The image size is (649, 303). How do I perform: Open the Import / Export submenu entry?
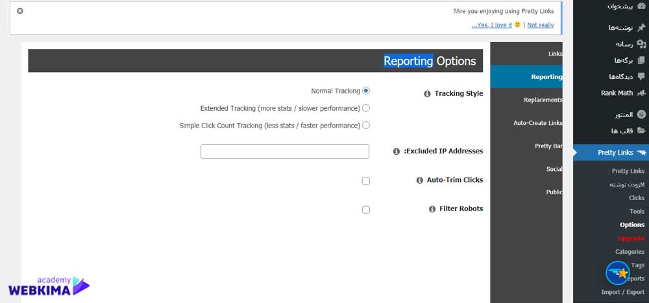pos(623,292)
